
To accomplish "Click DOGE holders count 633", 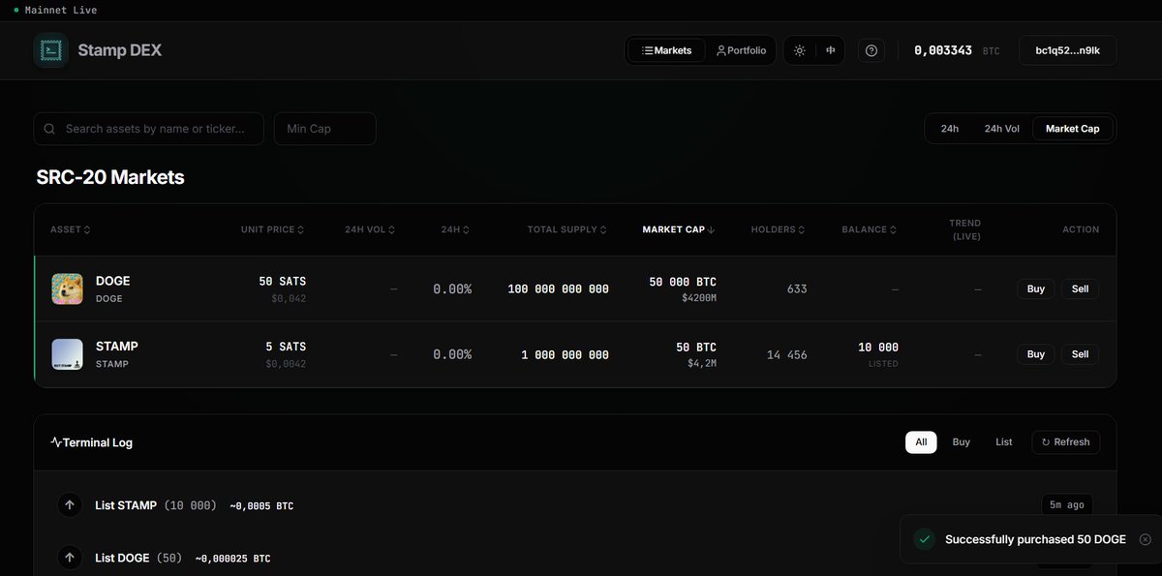I will pyautogui.click(x=797, y=288).
